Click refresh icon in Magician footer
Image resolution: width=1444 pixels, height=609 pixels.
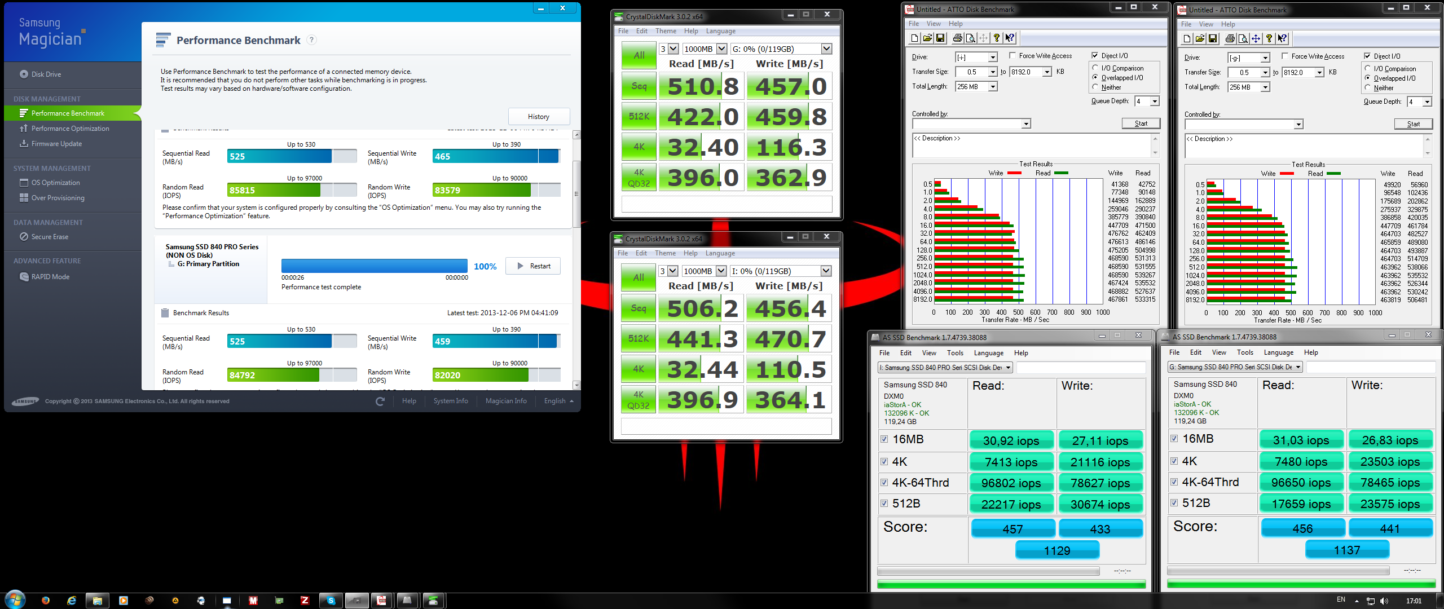click(380, 401)
